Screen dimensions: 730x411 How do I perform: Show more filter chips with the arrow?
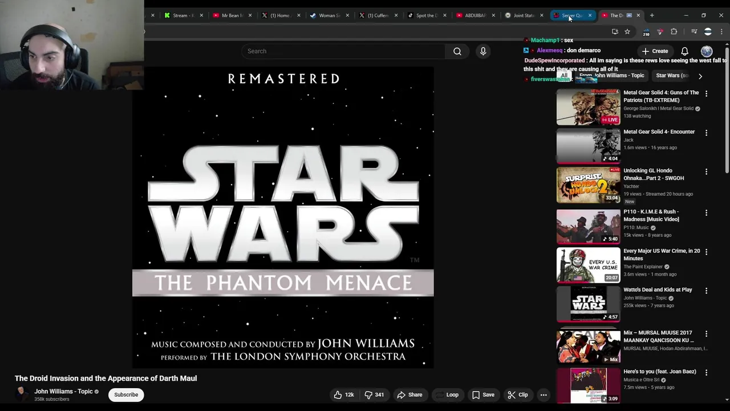(700, 75)
